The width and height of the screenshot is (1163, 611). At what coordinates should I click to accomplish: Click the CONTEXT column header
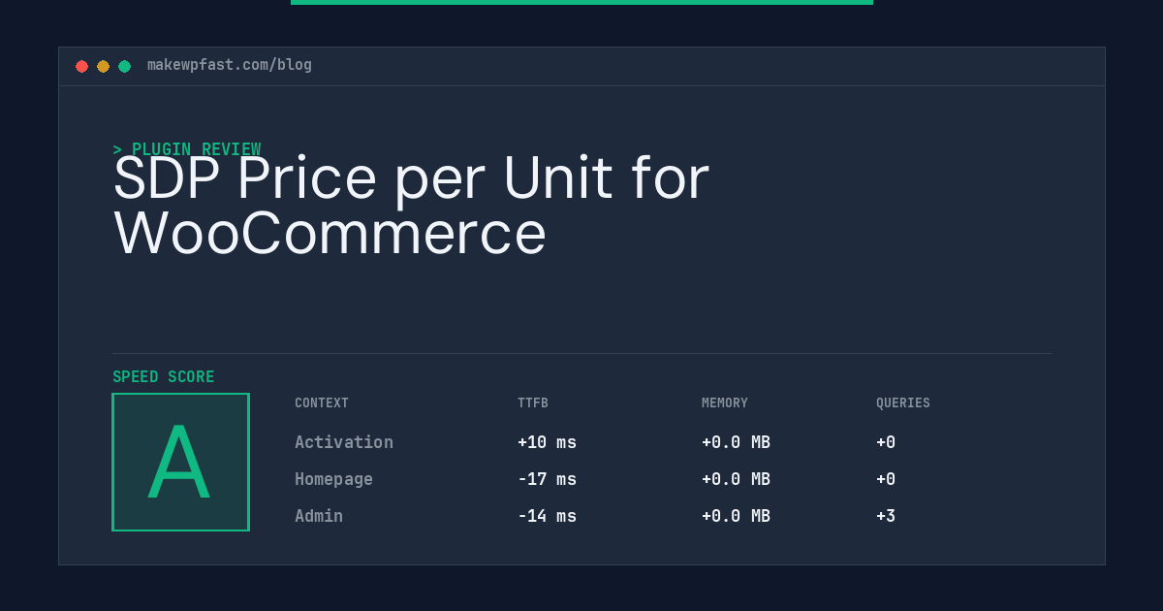(322, 403)
